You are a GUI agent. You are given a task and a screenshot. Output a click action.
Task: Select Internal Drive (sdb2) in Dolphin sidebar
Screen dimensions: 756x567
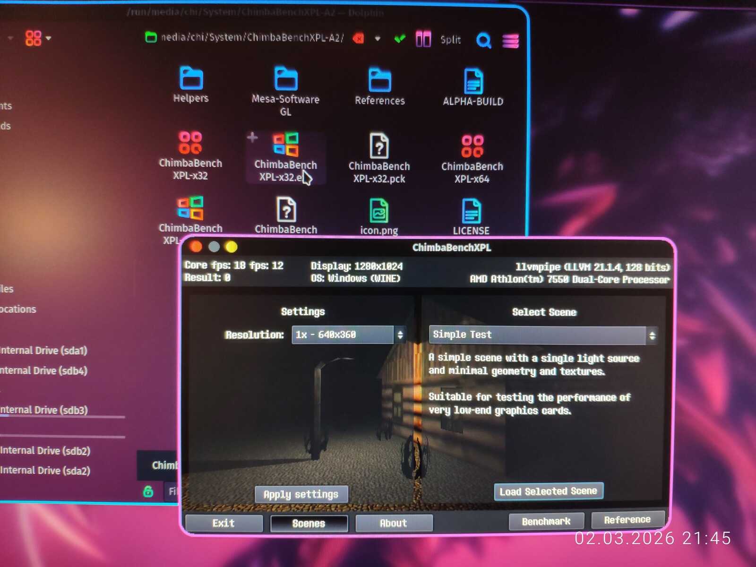[45, 450]
